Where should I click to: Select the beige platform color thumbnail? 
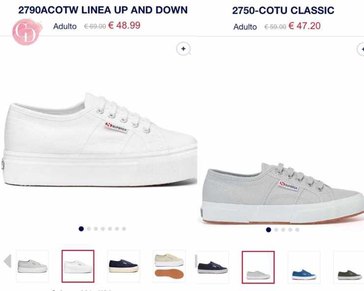click(x=169, y=266)
